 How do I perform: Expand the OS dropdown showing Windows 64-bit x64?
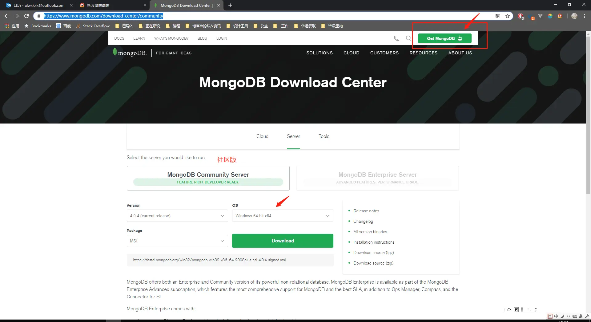283,216
